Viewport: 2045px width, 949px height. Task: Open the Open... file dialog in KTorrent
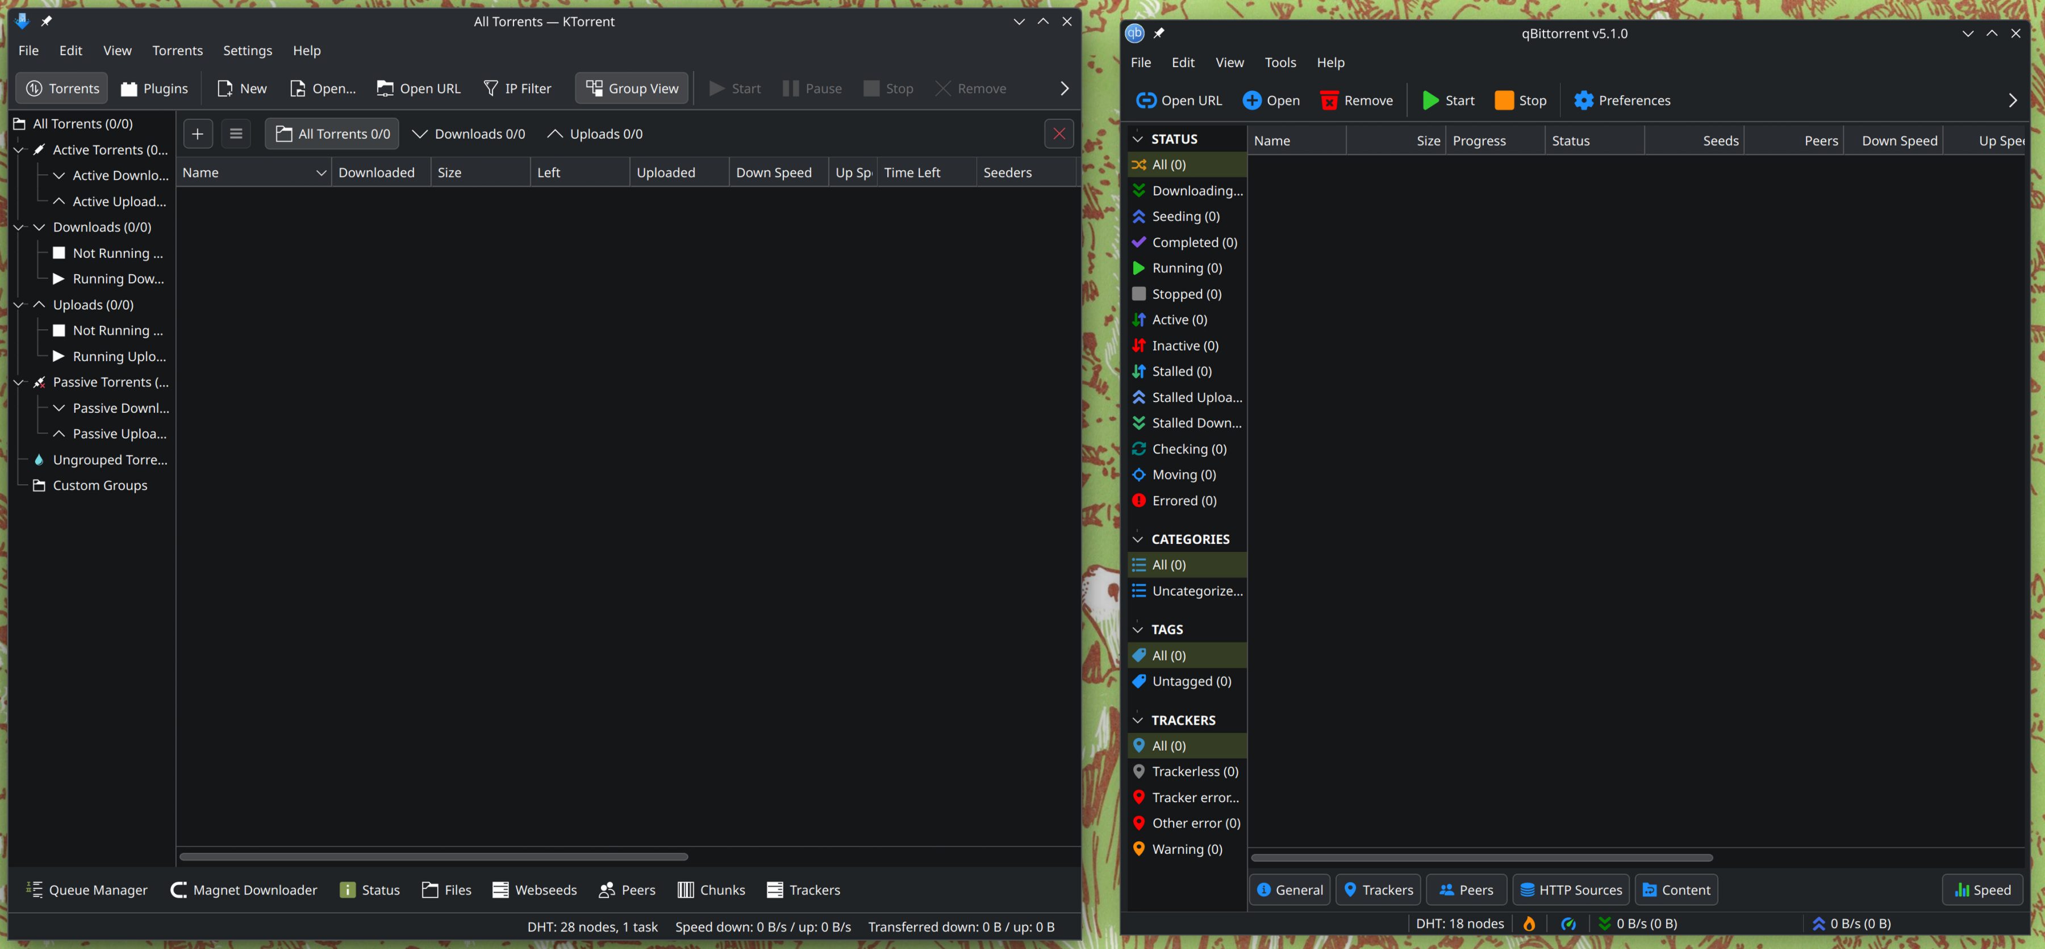point(322,88)
